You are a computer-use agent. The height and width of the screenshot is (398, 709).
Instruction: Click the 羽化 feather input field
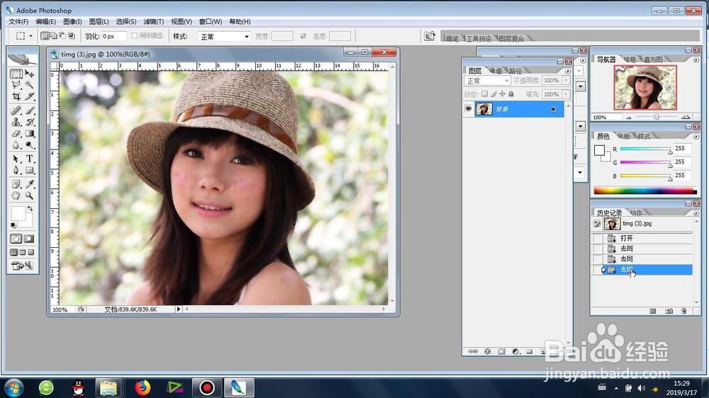(113, 36)
